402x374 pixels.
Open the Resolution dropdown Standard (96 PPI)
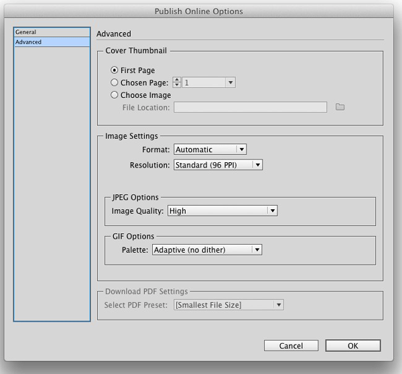(218, 165)
